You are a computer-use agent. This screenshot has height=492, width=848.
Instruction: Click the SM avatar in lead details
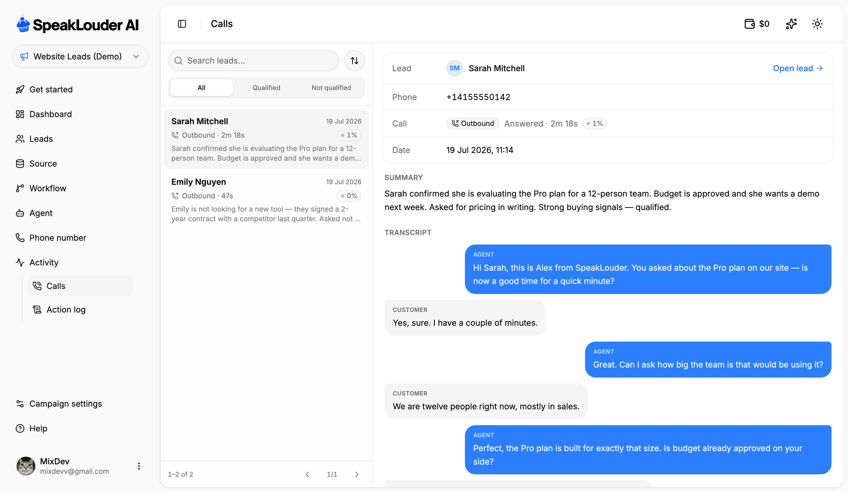[x=454, y=68]
